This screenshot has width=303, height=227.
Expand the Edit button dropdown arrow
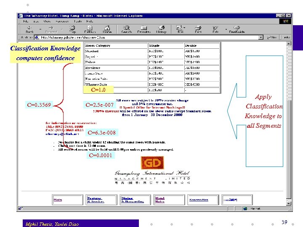(x=226, y=29)
